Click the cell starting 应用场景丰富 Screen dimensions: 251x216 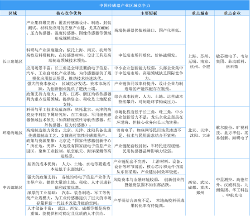(x=69, y=73)
